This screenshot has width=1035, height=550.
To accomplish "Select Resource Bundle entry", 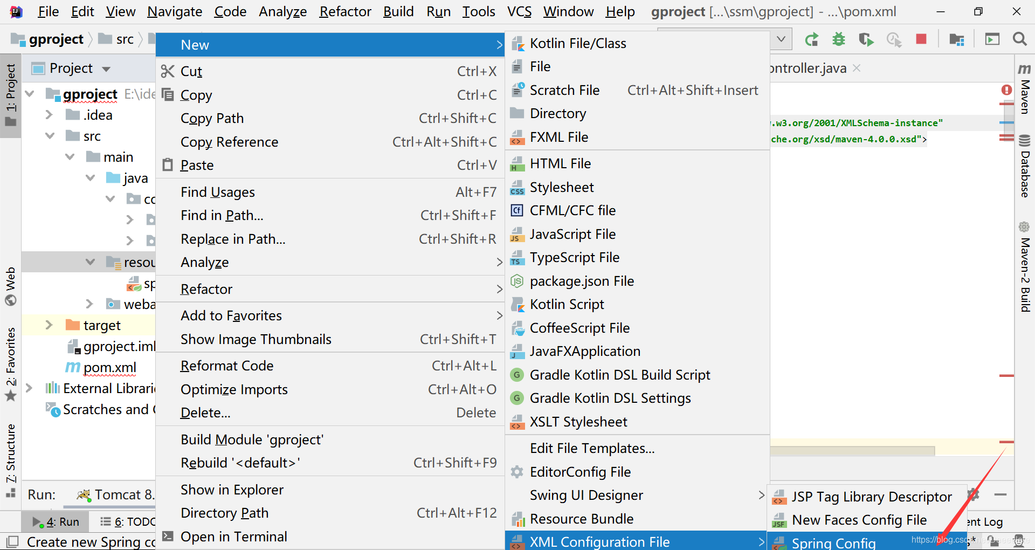I will (x=637, y=519).
